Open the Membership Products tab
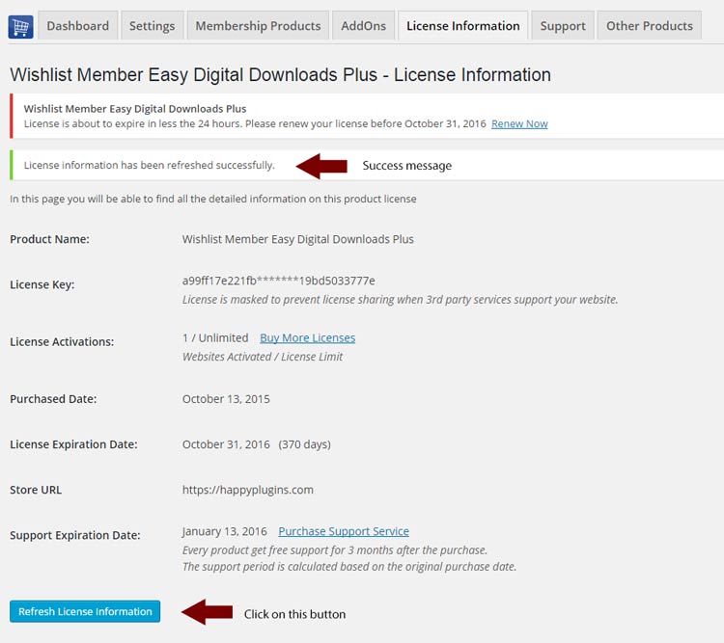 [x=258, y=26]
